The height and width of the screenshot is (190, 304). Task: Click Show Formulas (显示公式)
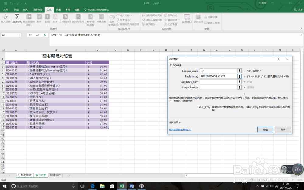click(x=171, y=15)
